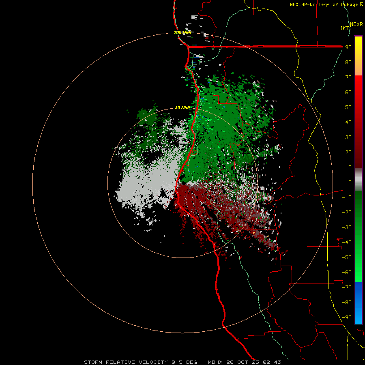The image size is (365, 365).
Task: Click the 80 value on the color scale
Action: tap(348, 62)
